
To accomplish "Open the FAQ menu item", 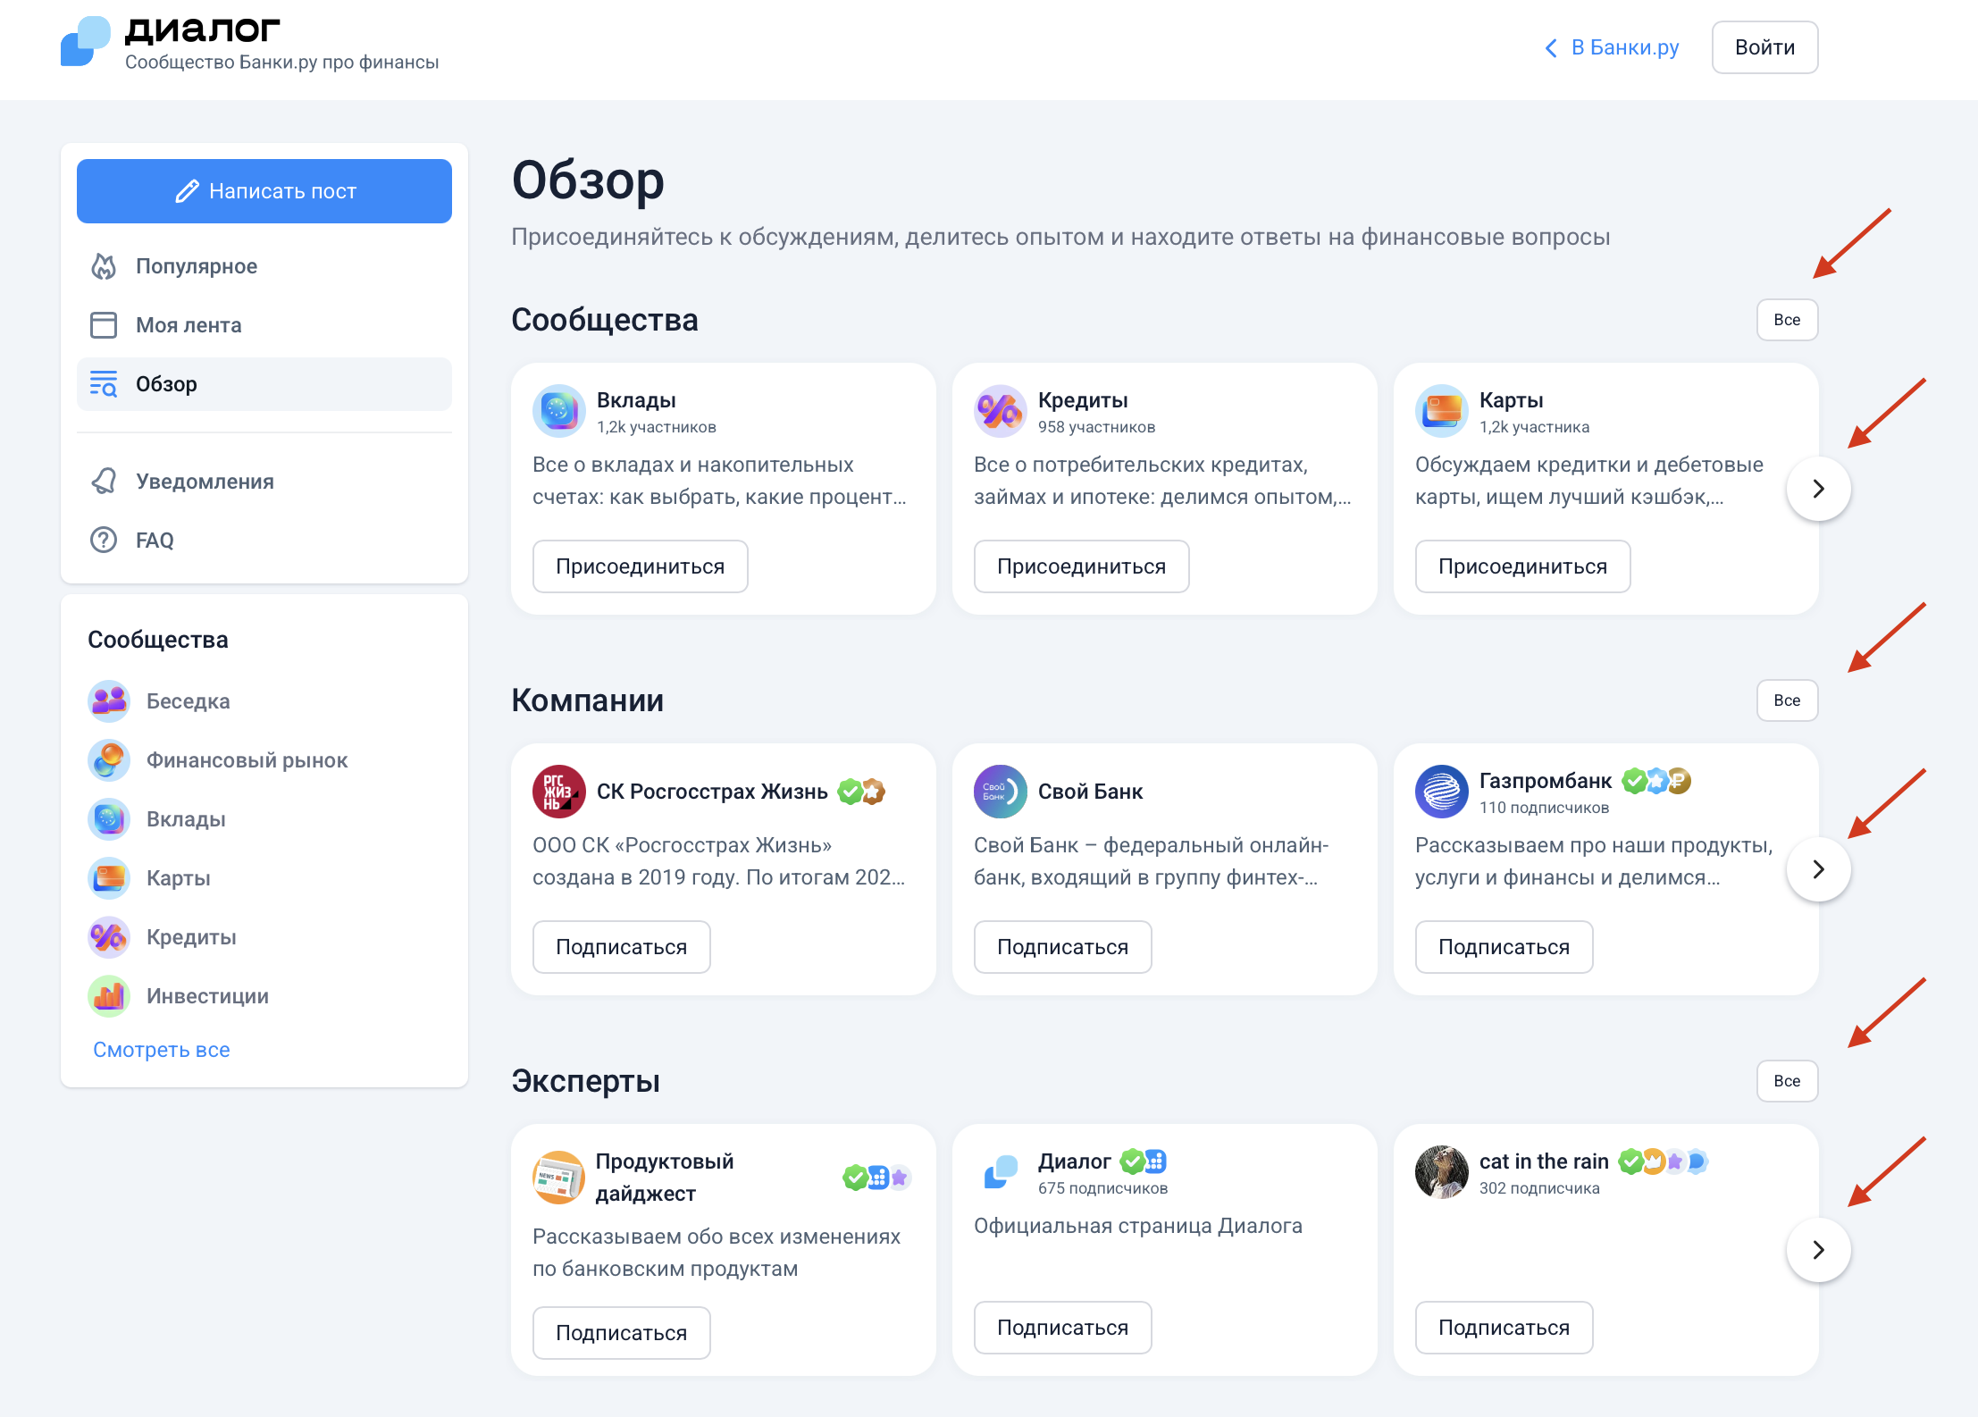I will tap(264, 541).
